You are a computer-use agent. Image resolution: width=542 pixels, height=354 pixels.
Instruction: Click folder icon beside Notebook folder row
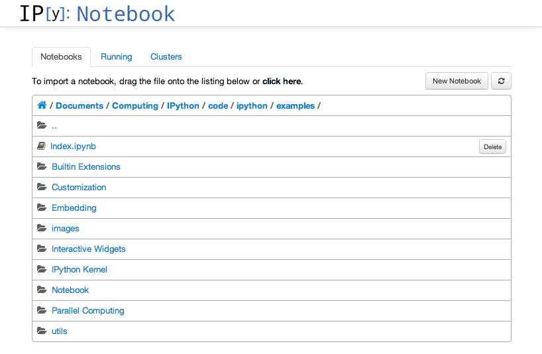(x=42, y=290)
